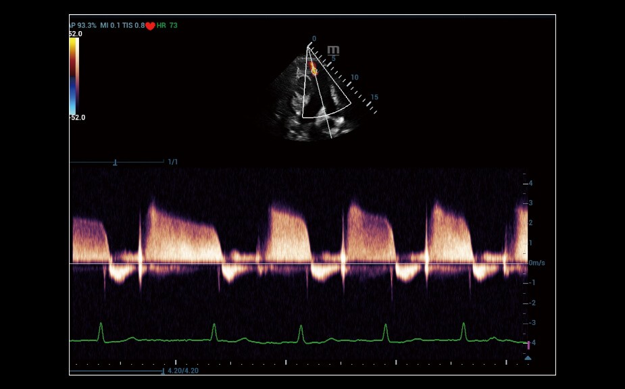Screen dimensions: 625x389
Task: Click the blue triangle marker below the velocity scale
Action: coord(528,358)
